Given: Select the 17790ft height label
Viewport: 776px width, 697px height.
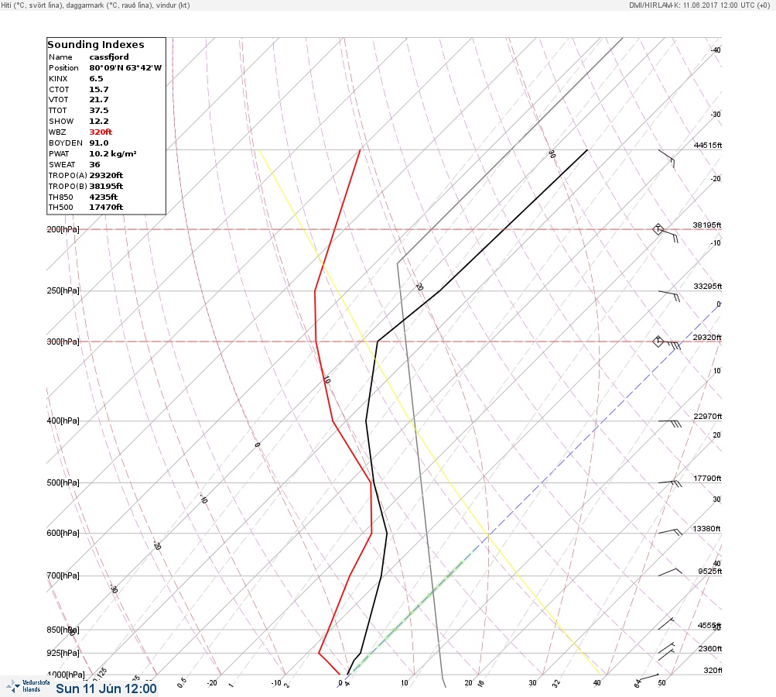Looking at the screenshot, I should (708, 478).
